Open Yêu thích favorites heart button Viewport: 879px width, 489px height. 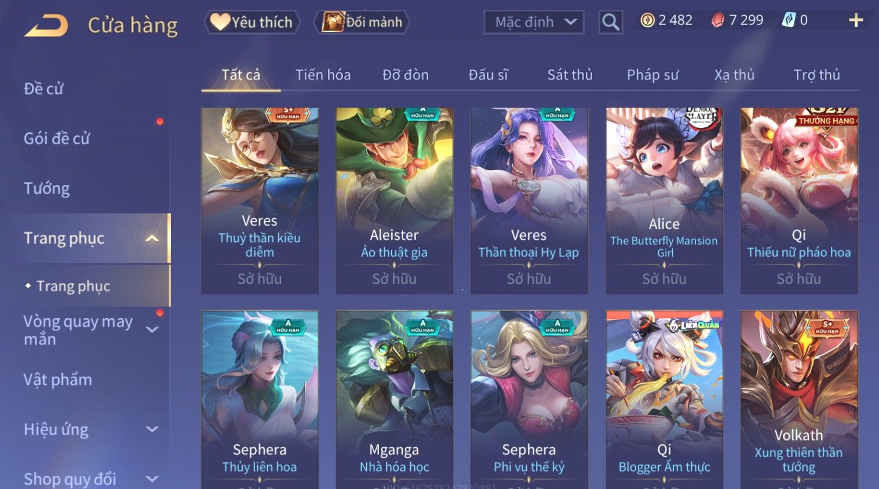251,22
